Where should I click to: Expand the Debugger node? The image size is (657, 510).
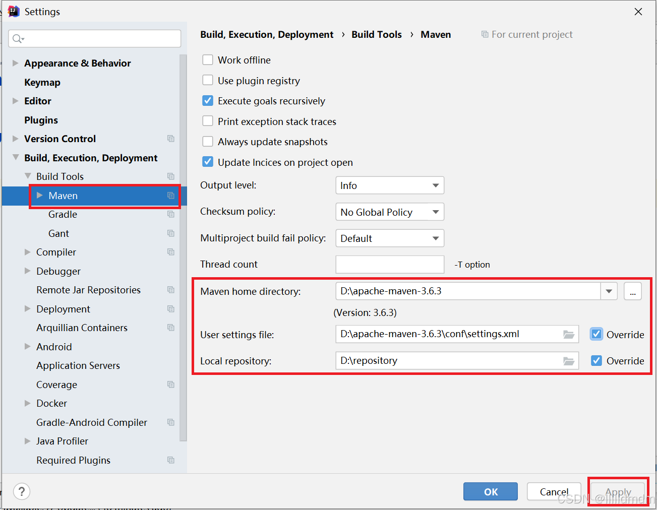click(28, 271)
